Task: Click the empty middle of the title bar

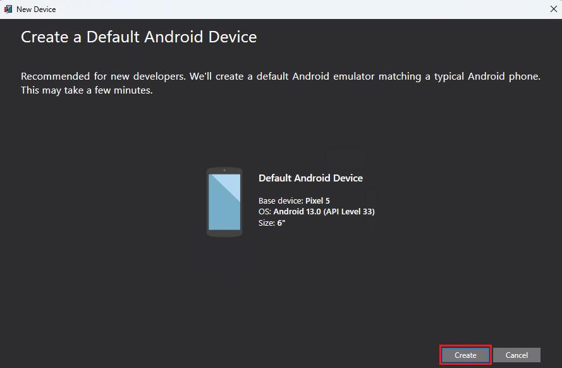Action: coord(284,9)
